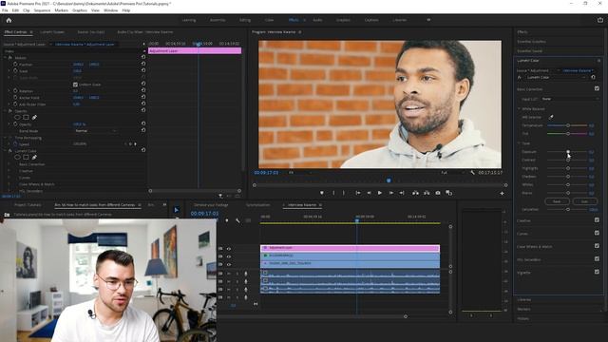
Task: Open Input LUT dropdown
Action: 570,99
